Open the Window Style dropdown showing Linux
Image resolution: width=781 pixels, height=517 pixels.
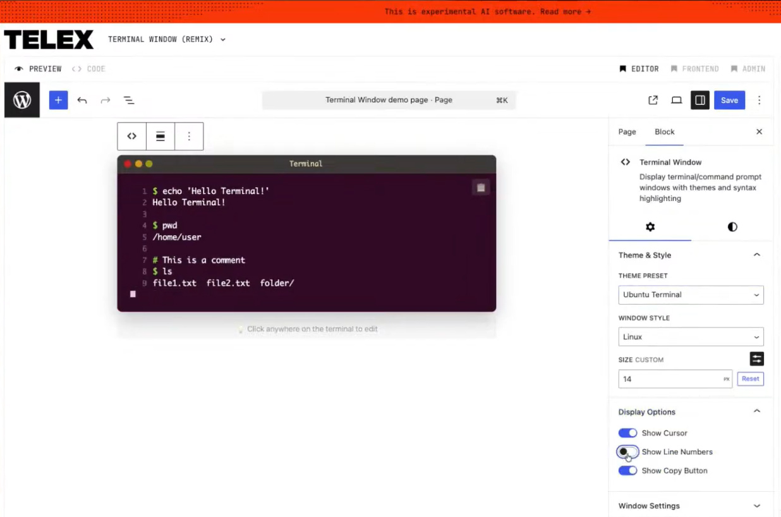[691, 336]
